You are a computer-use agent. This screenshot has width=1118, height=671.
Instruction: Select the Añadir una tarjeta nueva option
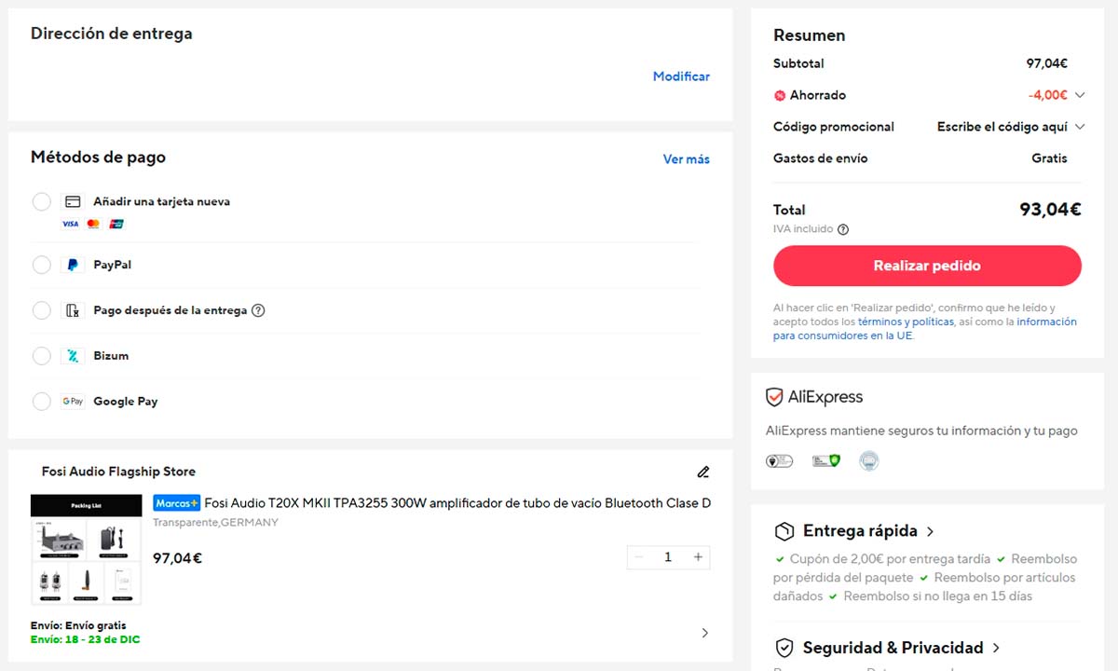(42, 202)
